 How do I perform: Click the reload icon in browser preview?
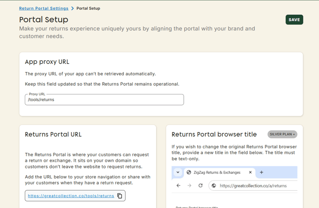200,186
